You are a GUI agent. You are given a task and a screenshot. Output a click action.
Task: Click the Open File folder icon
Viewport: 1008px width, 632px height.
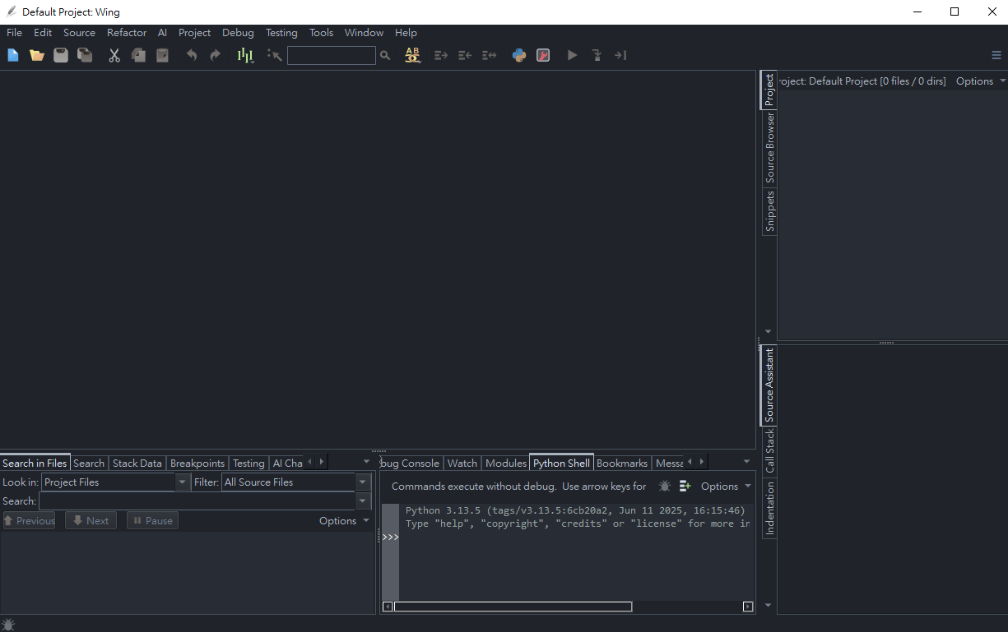(x=37, y=55)
